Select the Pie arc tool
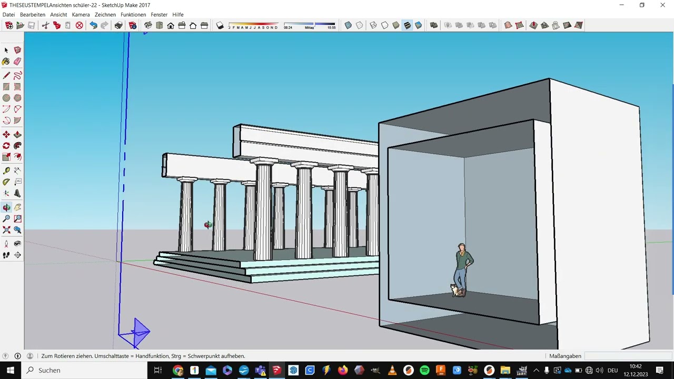The image size is (674, 379). (x=17, y=121)
